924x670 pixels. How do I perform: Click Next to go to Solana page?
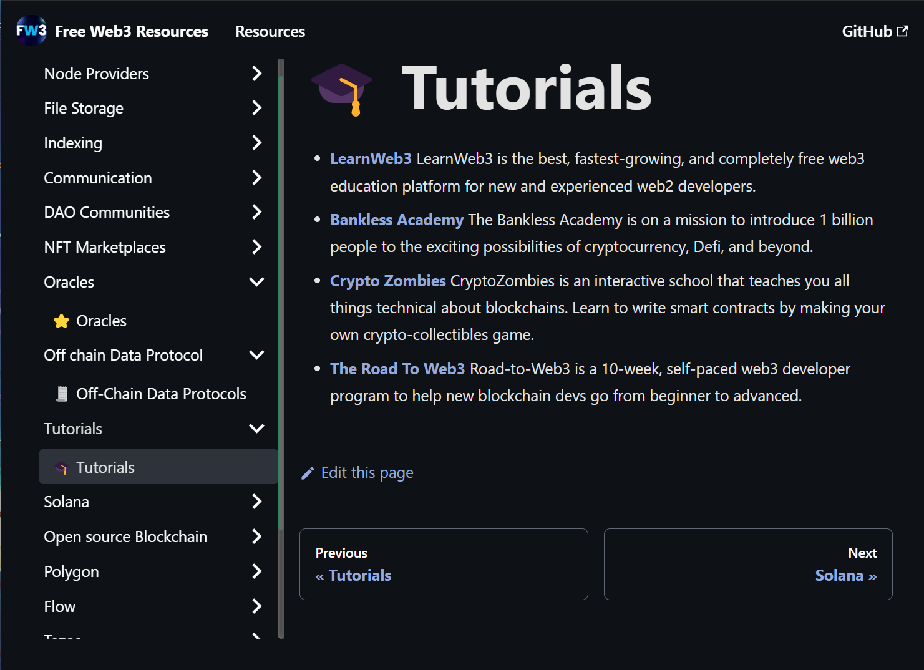pyautogui.click(x=845, y=575)
